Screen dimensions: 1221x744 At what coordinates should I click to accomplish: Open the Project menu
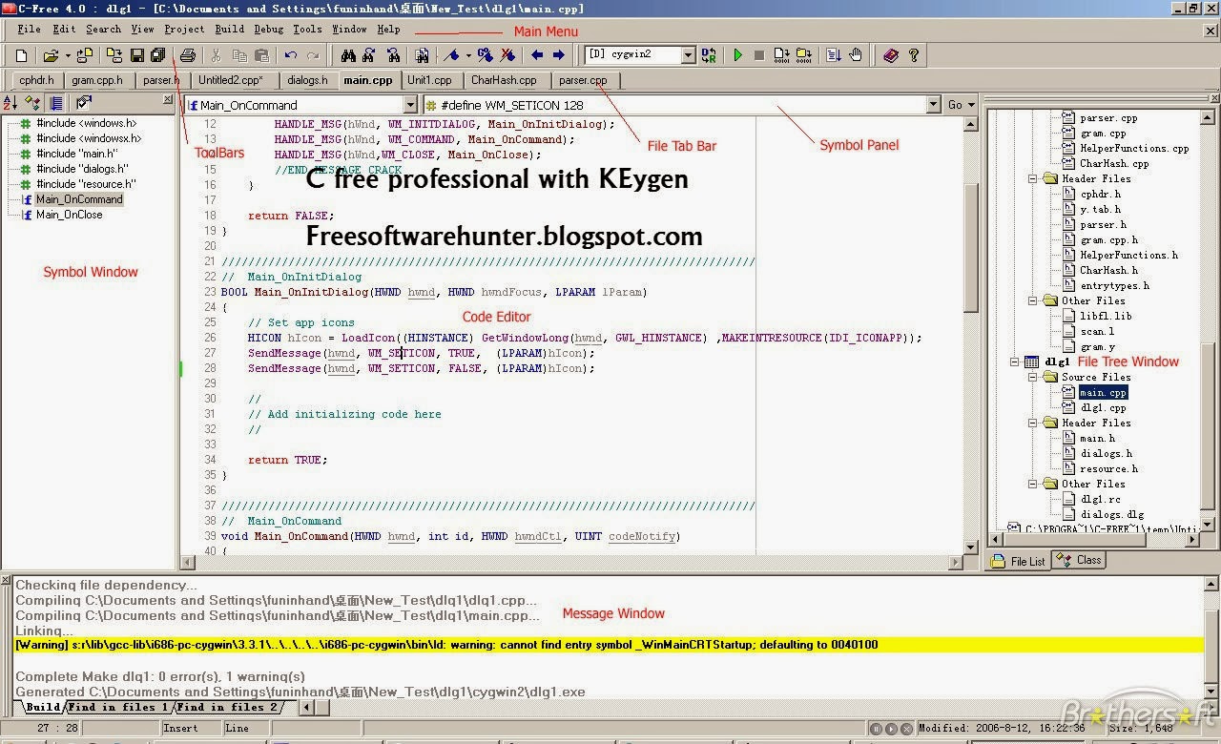coord(184,30)
